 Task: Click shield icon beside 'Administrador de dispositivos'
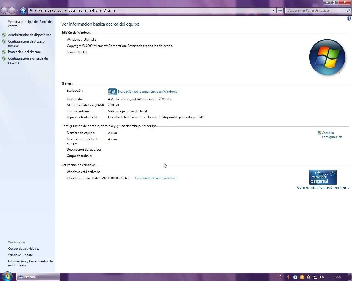[x=4, y=35]
